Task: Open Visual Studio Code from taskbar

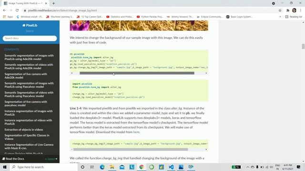Action: (x=171, y=167)
